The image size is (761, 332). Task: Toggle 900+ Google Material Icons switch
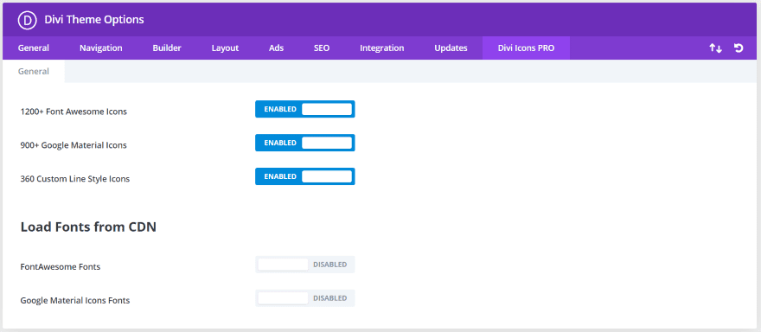[x=304, y=143]
